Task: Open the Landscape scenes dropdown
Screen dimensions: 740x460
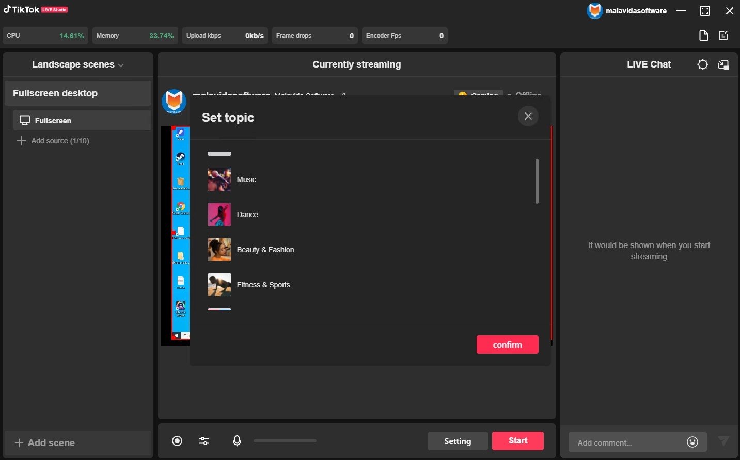Action: [x=77, y=64]
